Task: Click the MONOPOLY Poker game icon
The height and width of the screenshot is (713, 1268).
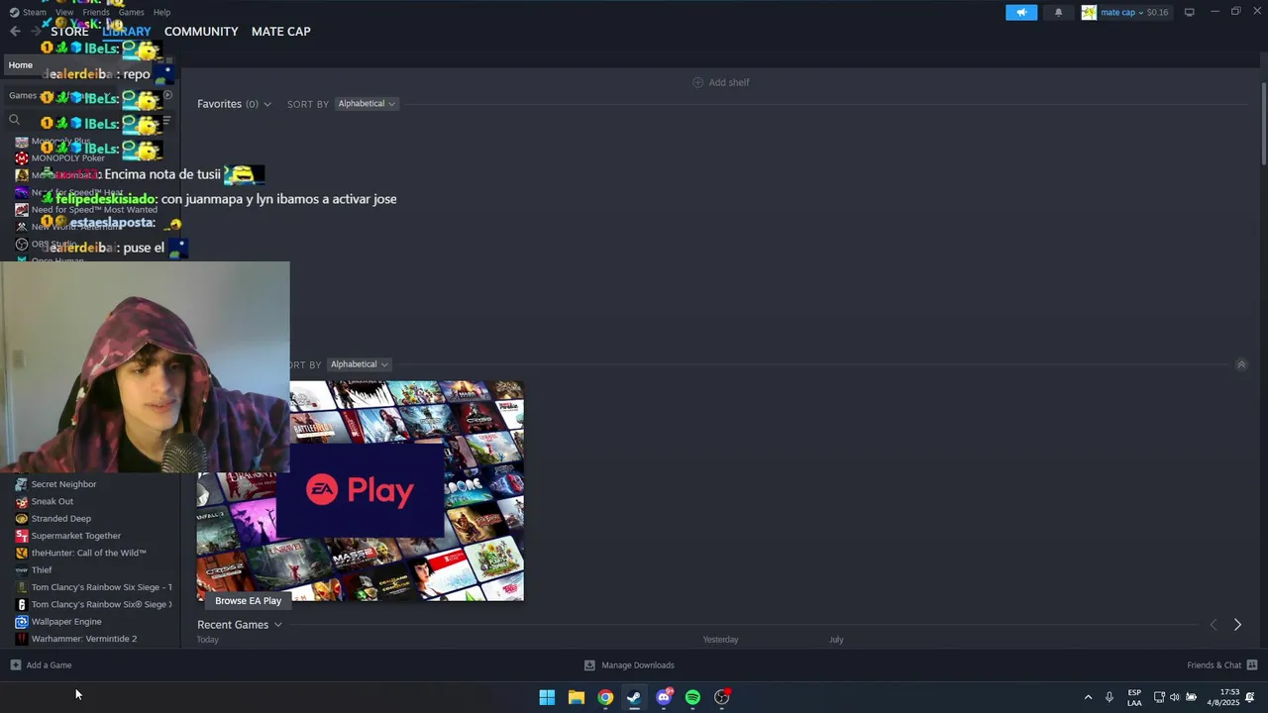Action: point(22,158)
